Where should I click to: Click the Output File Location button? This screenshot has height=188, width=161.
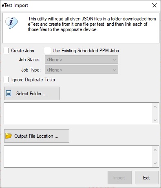pyautogui.click(x=37, y=136)
